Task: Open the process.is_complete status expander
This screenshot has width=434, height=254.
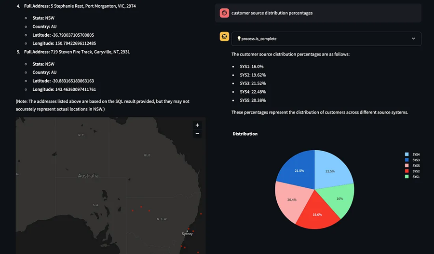Action: coord(326,39)
